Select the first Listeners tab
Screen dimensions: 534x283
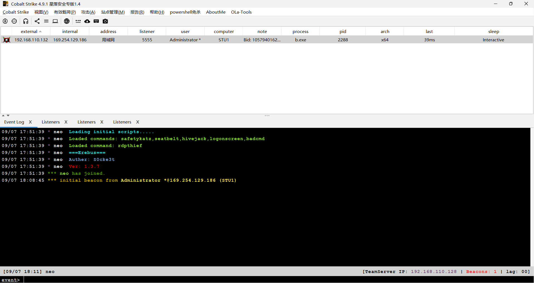click(51, 122)
